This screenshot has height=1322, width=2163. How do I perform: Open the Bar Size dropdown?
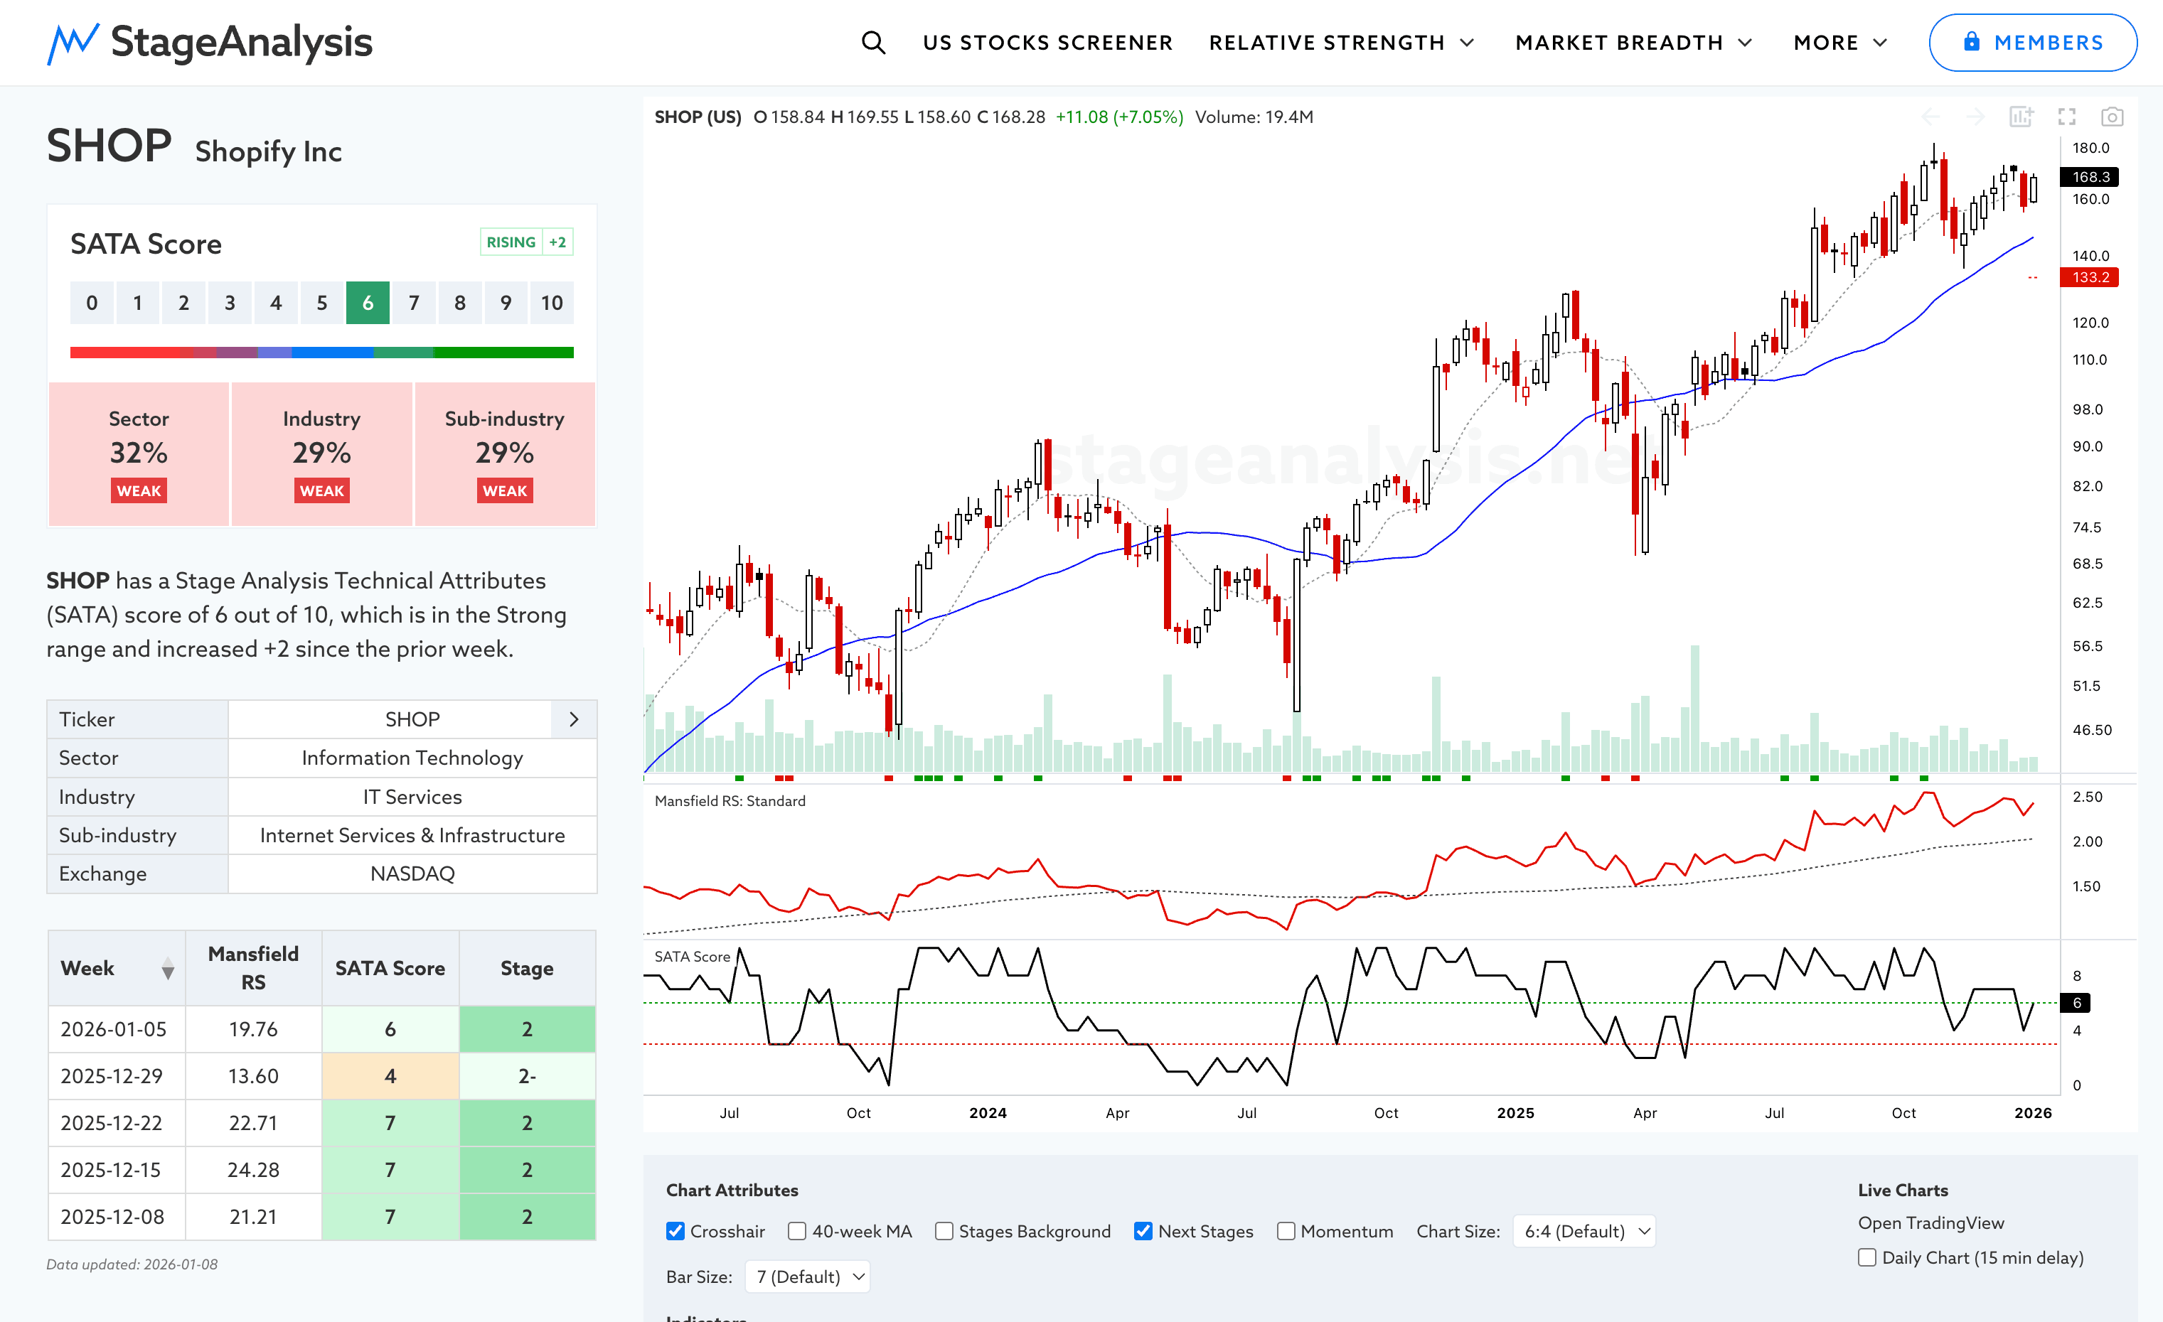(808, 1277)
